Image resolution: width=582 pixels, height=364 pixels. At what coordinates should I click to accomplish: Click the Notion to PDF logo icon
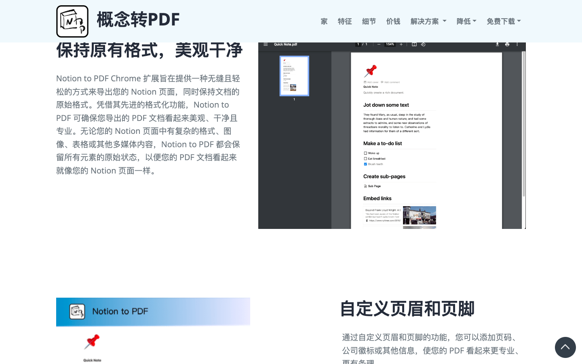[x=72, y=21]
